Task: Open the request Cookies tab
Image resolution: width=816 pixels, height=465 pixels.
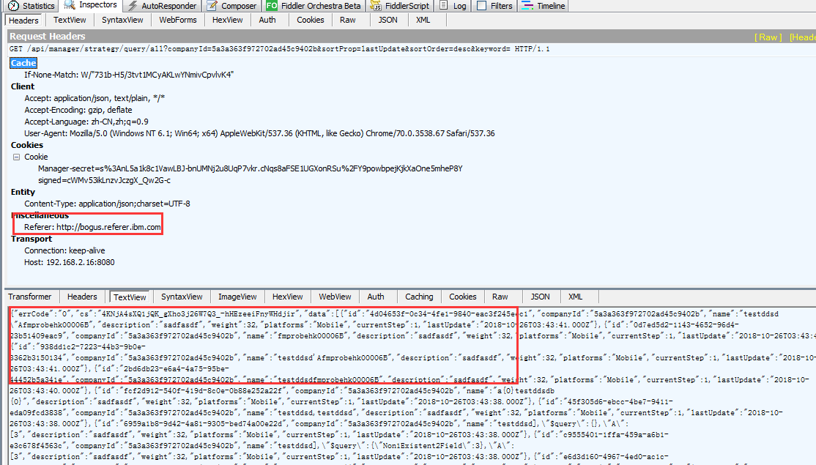Action: (x=310, y=20)
